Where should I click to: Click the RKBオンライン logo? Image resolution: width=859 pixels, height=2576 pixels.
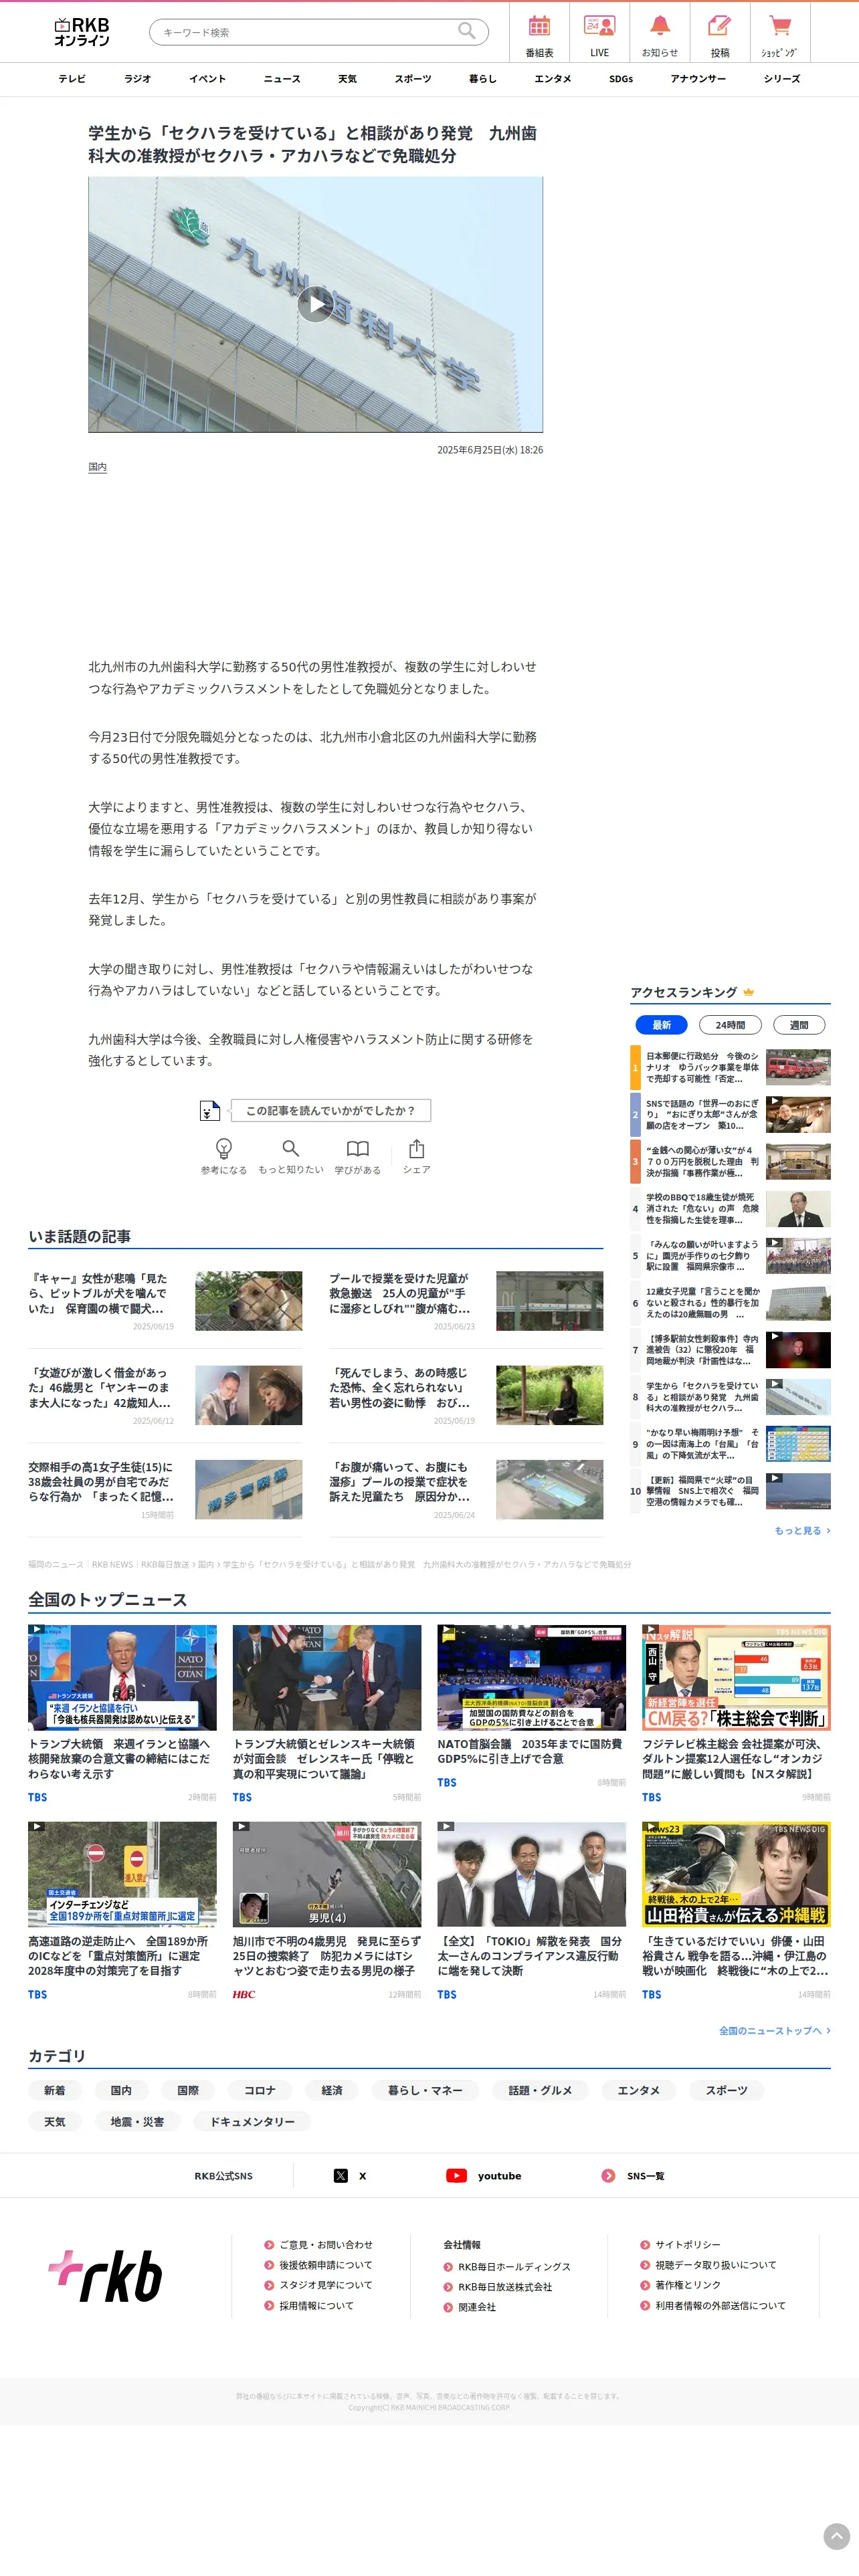82,31
